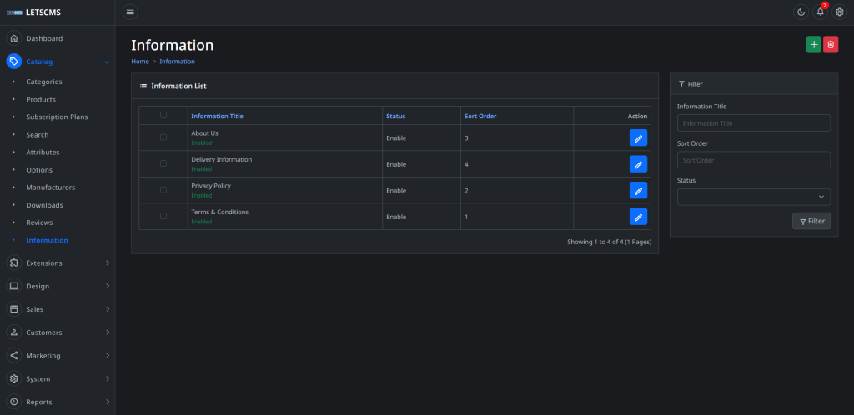854x415 pixels.
Task: Expand the System menu chevron
Action: click(108, 378)
